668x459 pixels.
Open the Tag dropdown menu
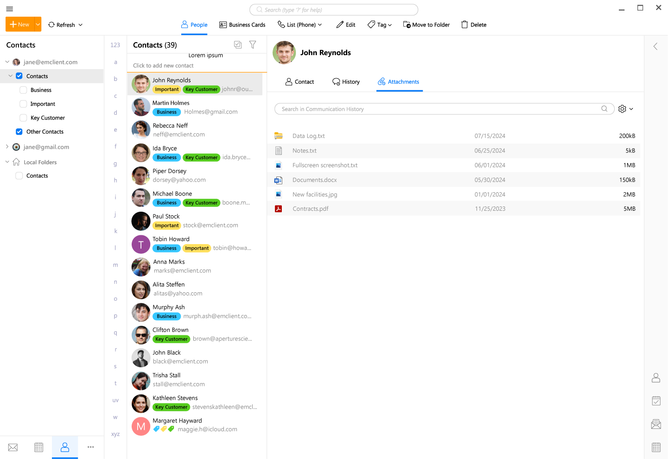380,25
